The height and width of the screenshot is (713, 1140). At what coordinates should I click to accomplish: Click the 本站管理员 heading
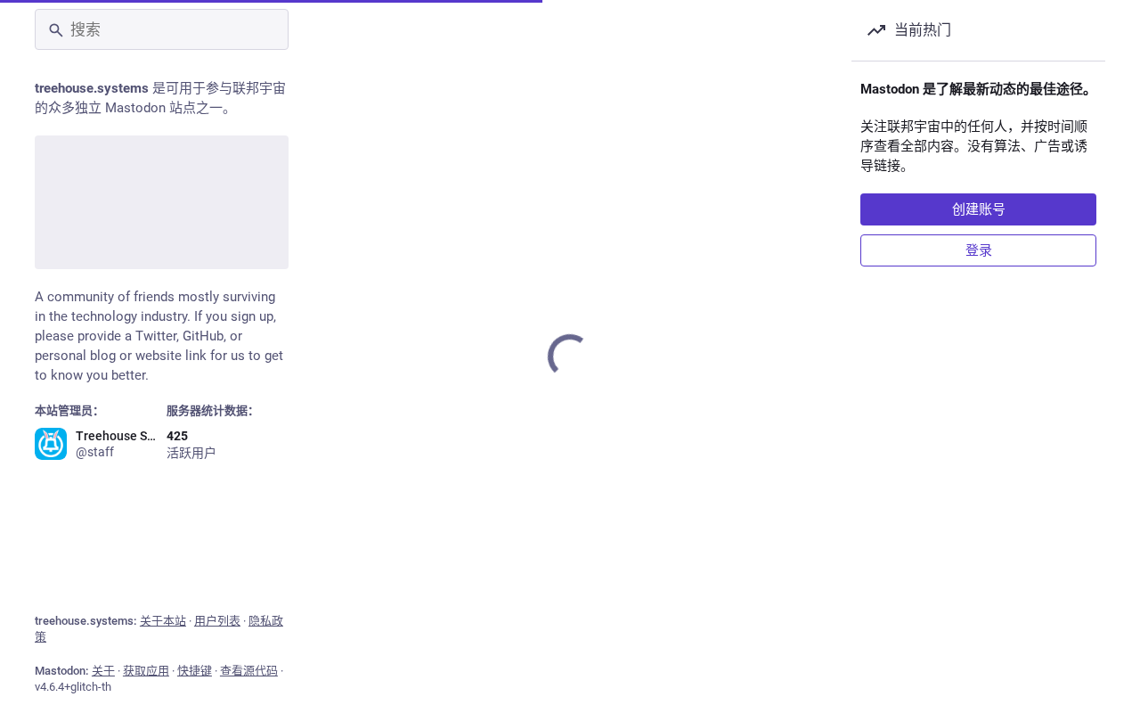click(66, 411)
